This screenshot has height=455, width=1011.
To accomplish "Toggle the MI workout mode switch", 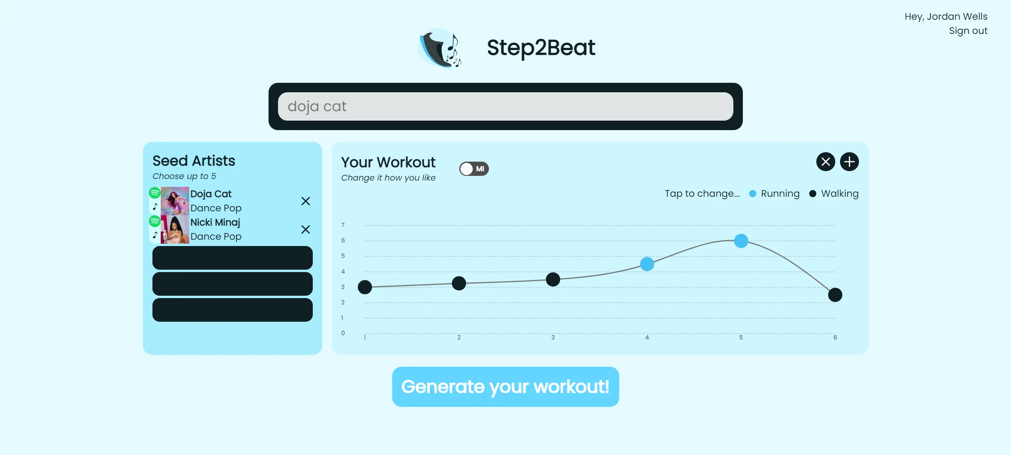I will pyautogui.click(x=474, y=168).
